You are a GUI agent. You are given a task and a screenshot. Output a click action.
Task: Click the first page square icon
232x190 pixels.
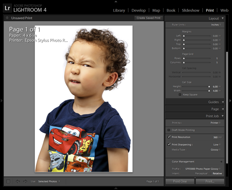pyautogui.click(x=8, y=181)
